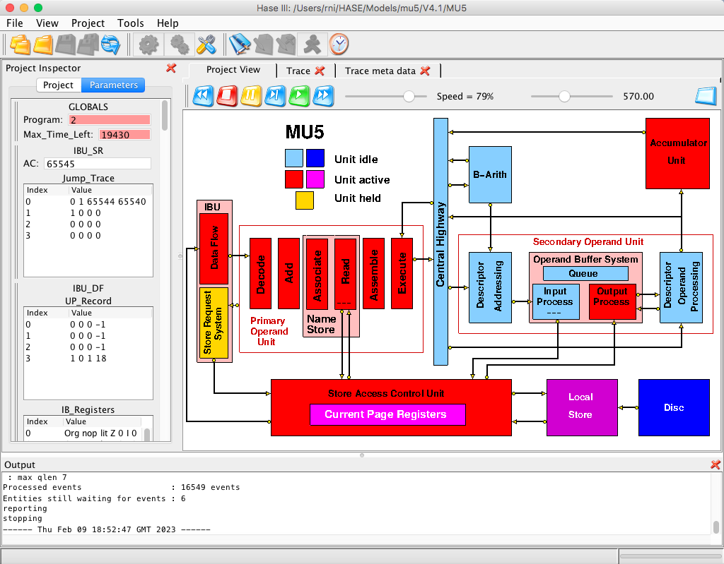This screenshot has height=564, width=724.
Task: Rewind the animation to start
Action: (x=203, y=96)
